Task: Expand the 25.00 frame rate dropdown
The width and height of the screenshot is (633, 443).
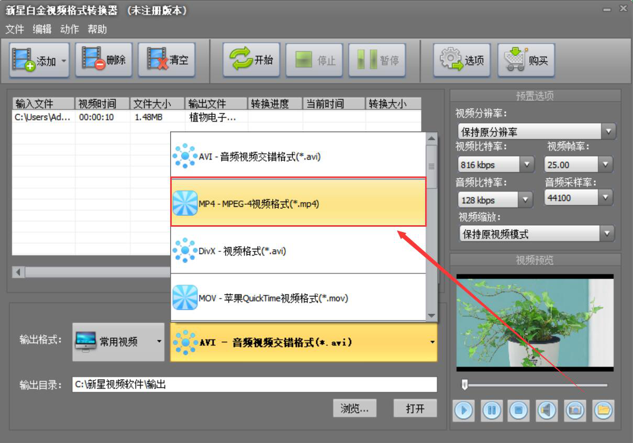Action: [x=606, y=164]
